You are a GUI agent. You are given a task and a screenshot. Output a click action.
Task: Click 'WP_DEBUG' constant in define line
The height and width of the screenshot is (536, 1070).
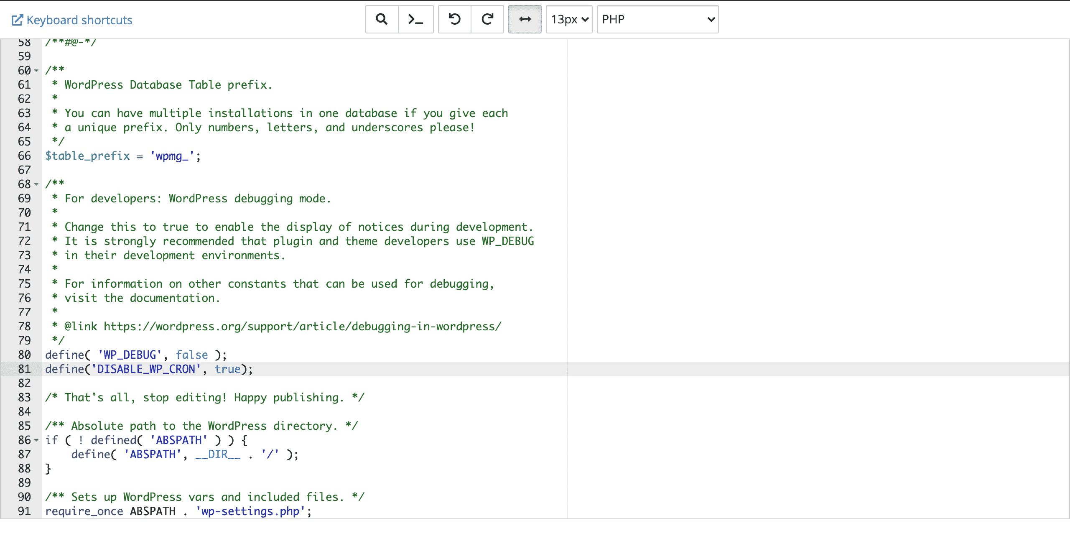pos(130,355)
